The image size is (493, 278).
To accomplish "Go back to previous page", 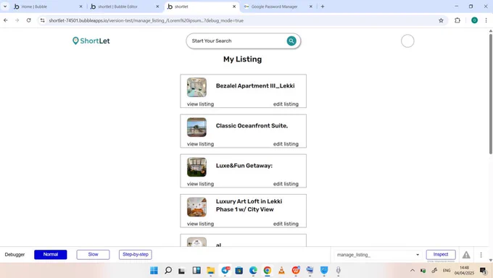I will coord(6,20).
